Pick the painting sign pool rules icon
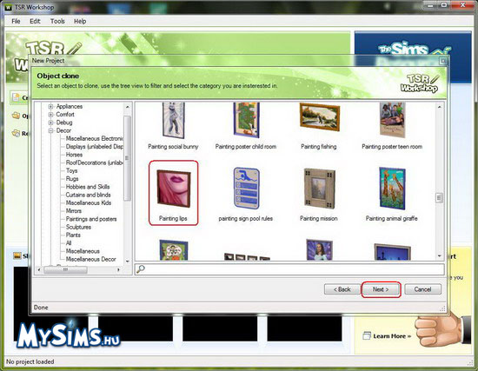 point(246,188)
